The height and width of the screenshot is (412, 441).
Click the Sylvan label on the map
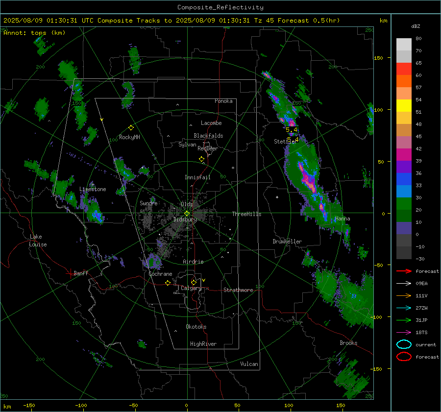pos(187,145)
